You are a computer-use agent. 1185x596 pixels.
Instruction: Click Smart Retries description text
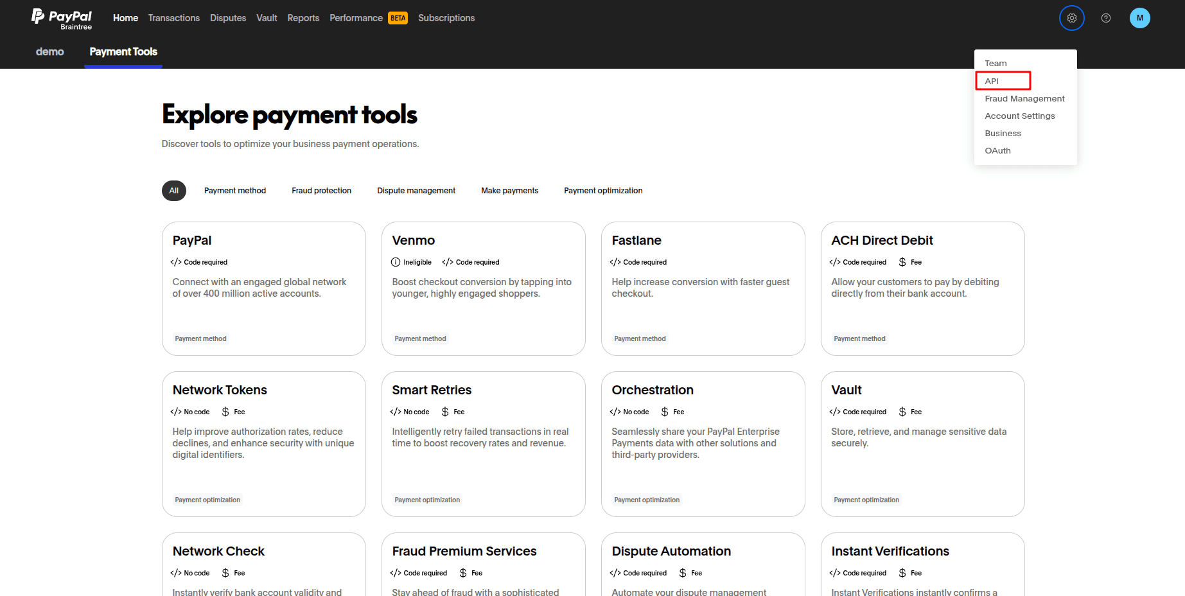[480, 437]
